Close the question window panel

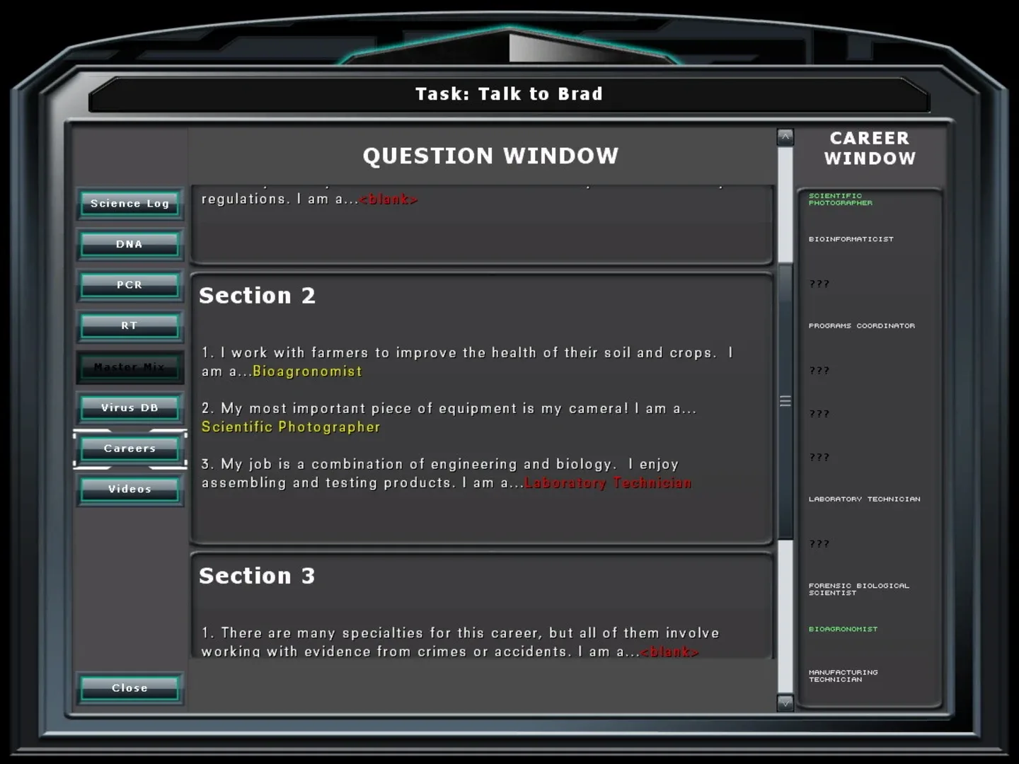coord(129,688)
